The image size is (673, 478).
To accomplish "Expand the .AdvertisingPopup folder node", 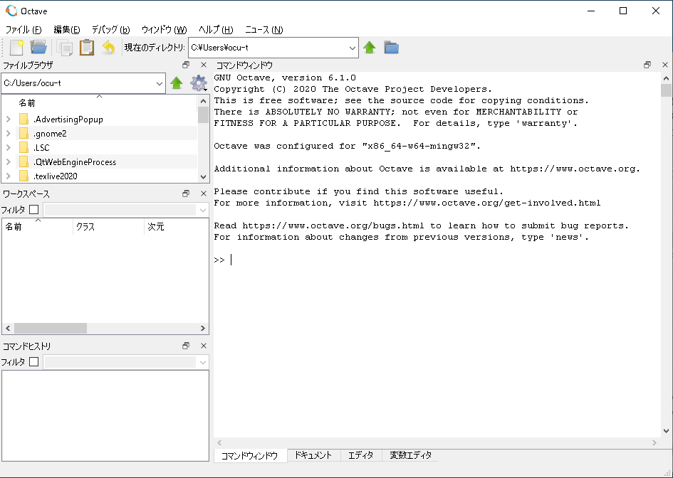I will [x=8, y=119].
